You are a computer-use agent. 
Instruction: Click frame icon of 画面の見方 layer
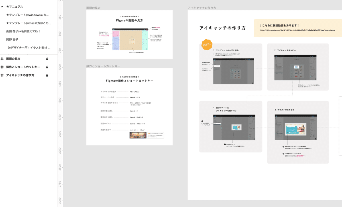click(2, 59)
